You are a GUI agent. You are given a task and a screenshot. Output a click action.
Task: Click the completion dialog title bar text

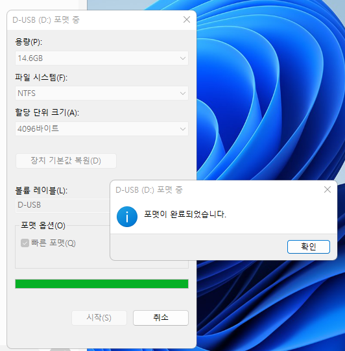[149, 190]
